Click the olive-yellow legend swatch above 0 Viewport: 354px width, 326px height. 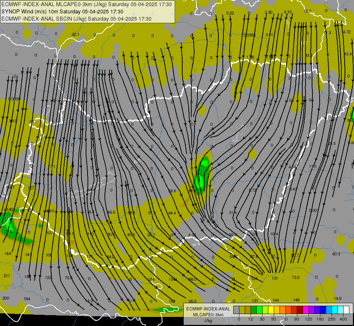(242, 310)
